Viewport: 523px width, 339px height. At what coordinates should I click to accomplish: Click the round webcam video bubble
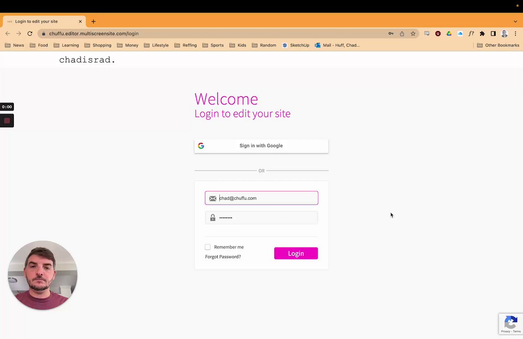point(42,275)
